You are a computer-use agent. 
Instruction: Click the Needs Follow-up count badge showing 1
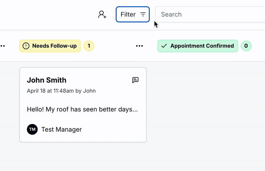pos(89,46)
